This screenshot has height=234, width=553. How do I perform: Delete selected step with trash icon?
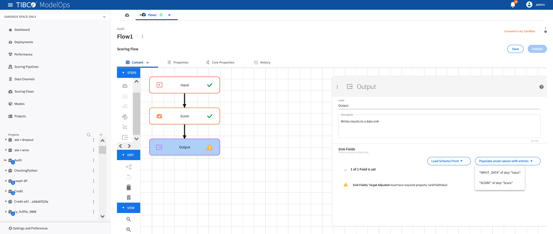click(128, 187)
